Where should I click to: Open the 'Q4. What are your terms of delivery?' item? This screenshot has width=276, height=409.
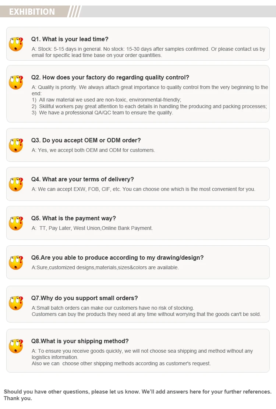pyautogui.click(x=82, y=179)
